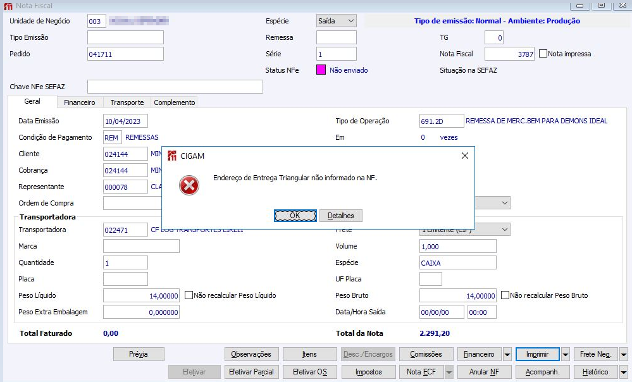Click Efetivar Parcial button
The width and height of the screenshot is (632, 382).
pyautogui.click(x=251, y=372)
